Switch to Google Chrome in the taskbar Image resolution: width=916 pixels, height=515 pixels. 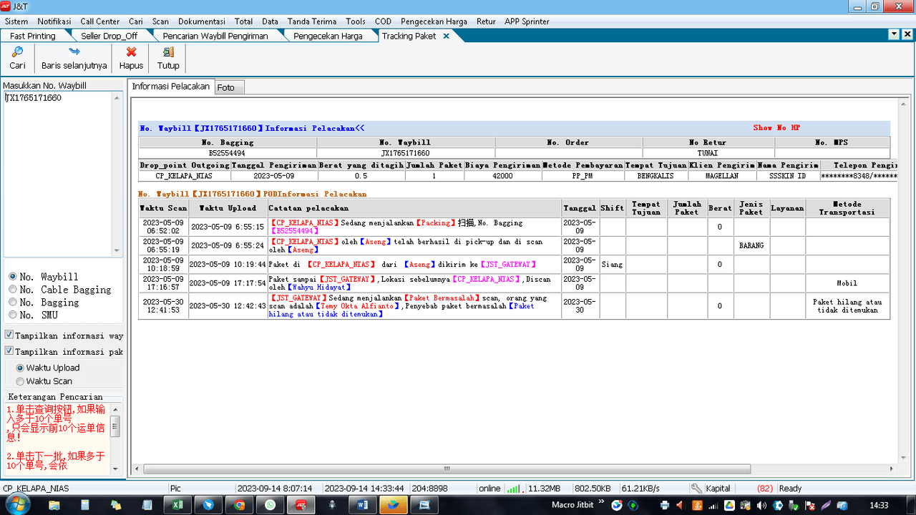point(239,505)
